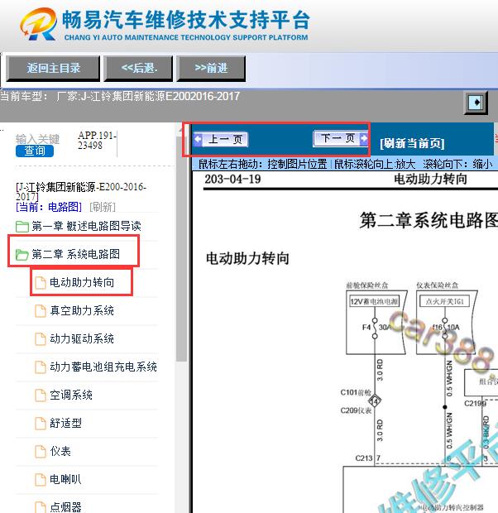Click the 第二章系统电路图 heading in diagram
Viewport: 498px width, 513px height.
pos(429,220)
